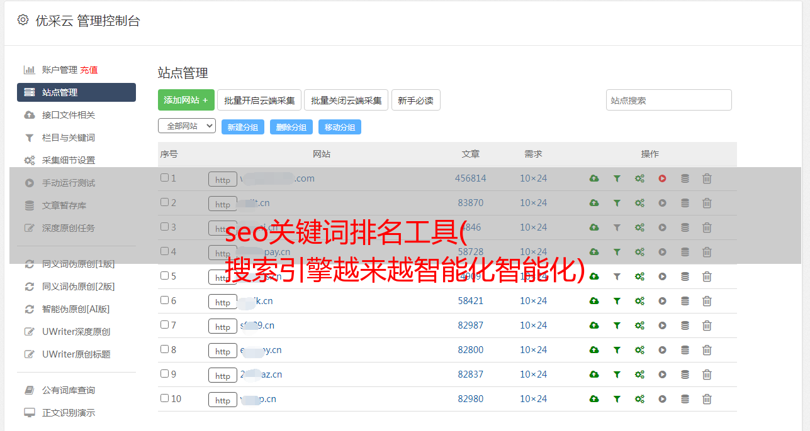Expand the 全部网站 group dropdown
The width and height of the screenshot is (810, 431).
click(186, 126)
